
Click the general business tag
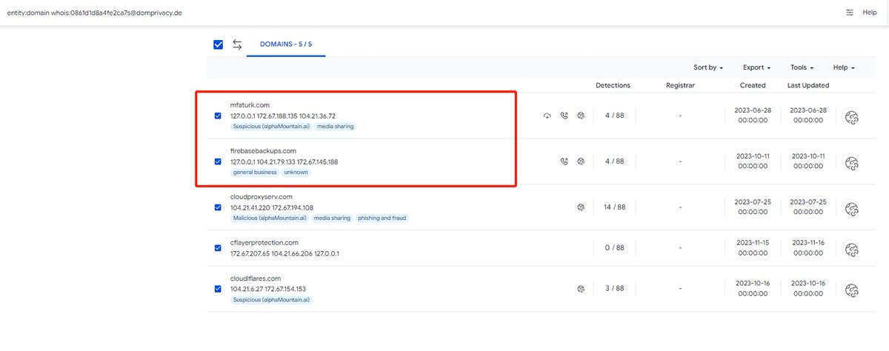point(255,173)
